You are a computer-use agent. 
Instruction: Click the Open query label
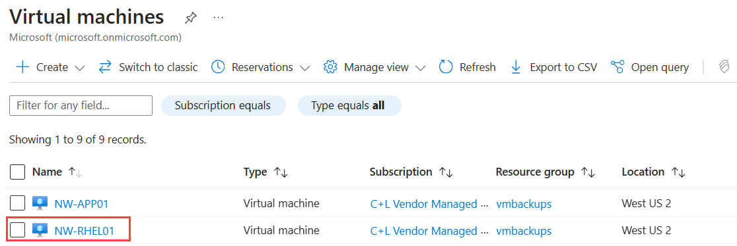[660, 67]
